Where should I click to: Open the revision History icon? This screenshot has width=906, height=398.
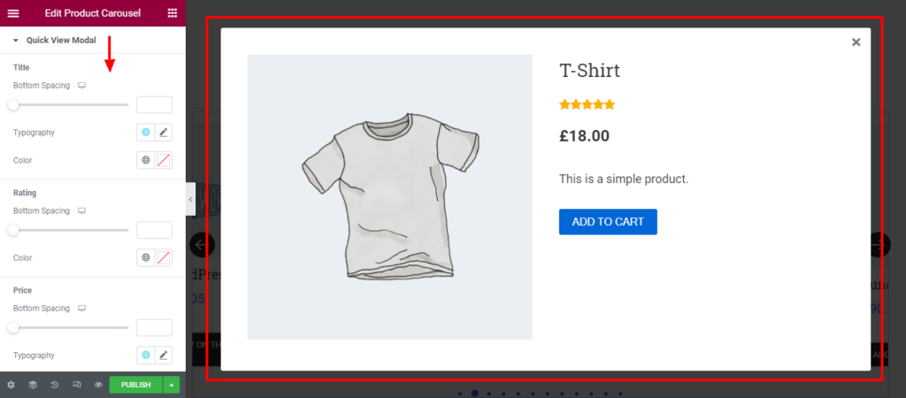pos(55,385)
